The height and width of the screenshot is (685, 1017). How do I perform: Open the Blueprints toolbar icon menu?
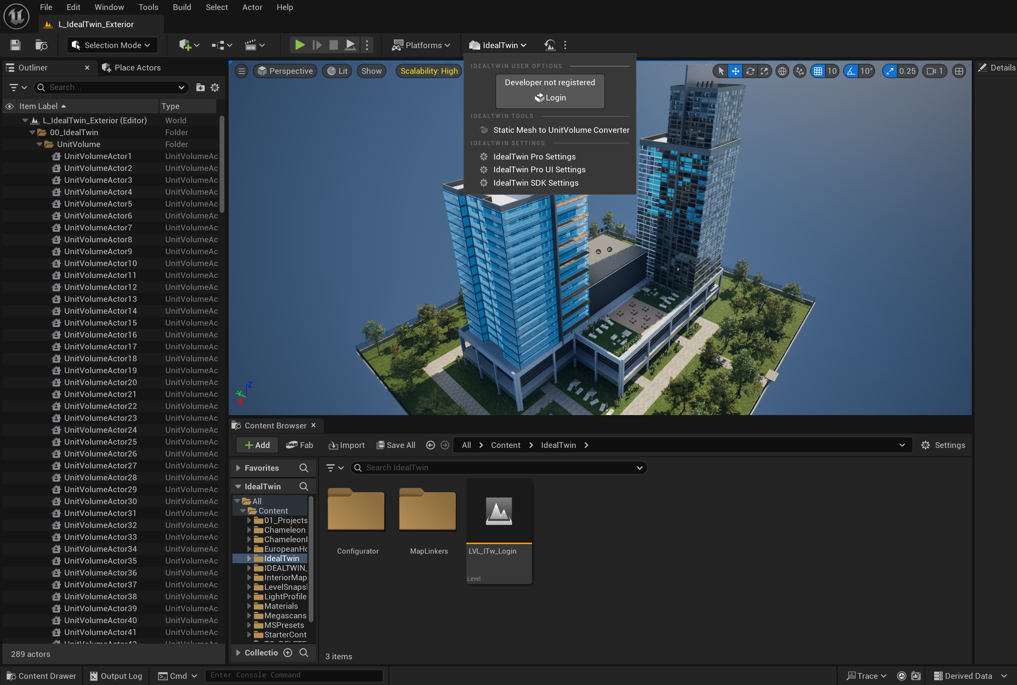[x=222, y=45]
